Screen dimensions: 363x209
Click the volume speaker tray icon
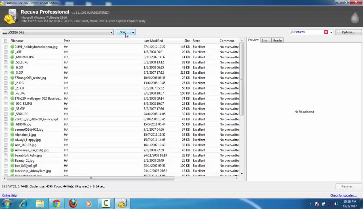(336, 204)
